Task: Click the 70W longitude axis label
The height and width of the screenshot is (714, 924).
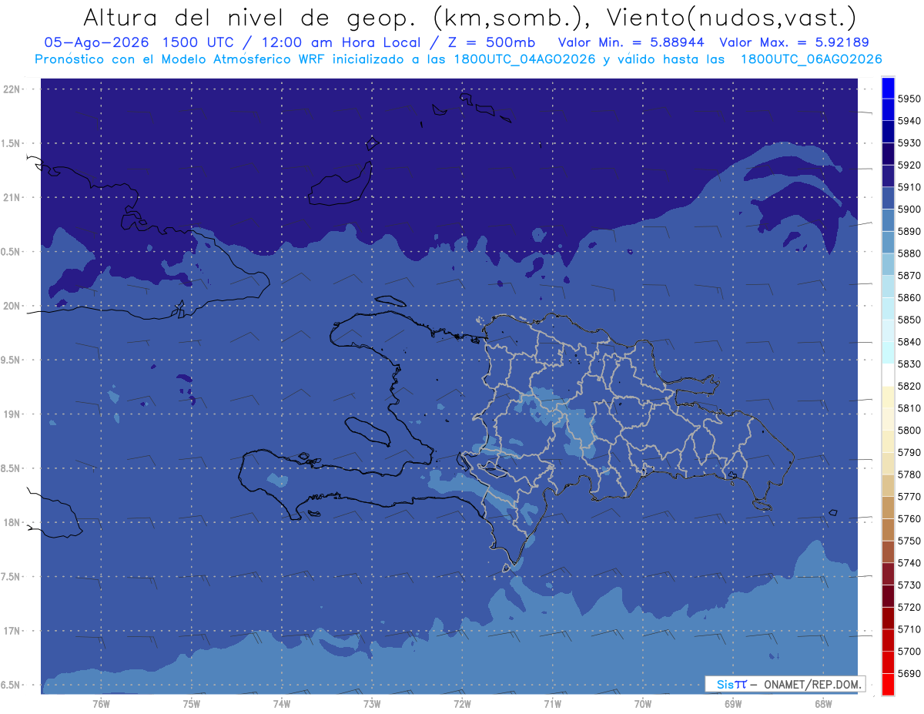Action: click(643, 704)
